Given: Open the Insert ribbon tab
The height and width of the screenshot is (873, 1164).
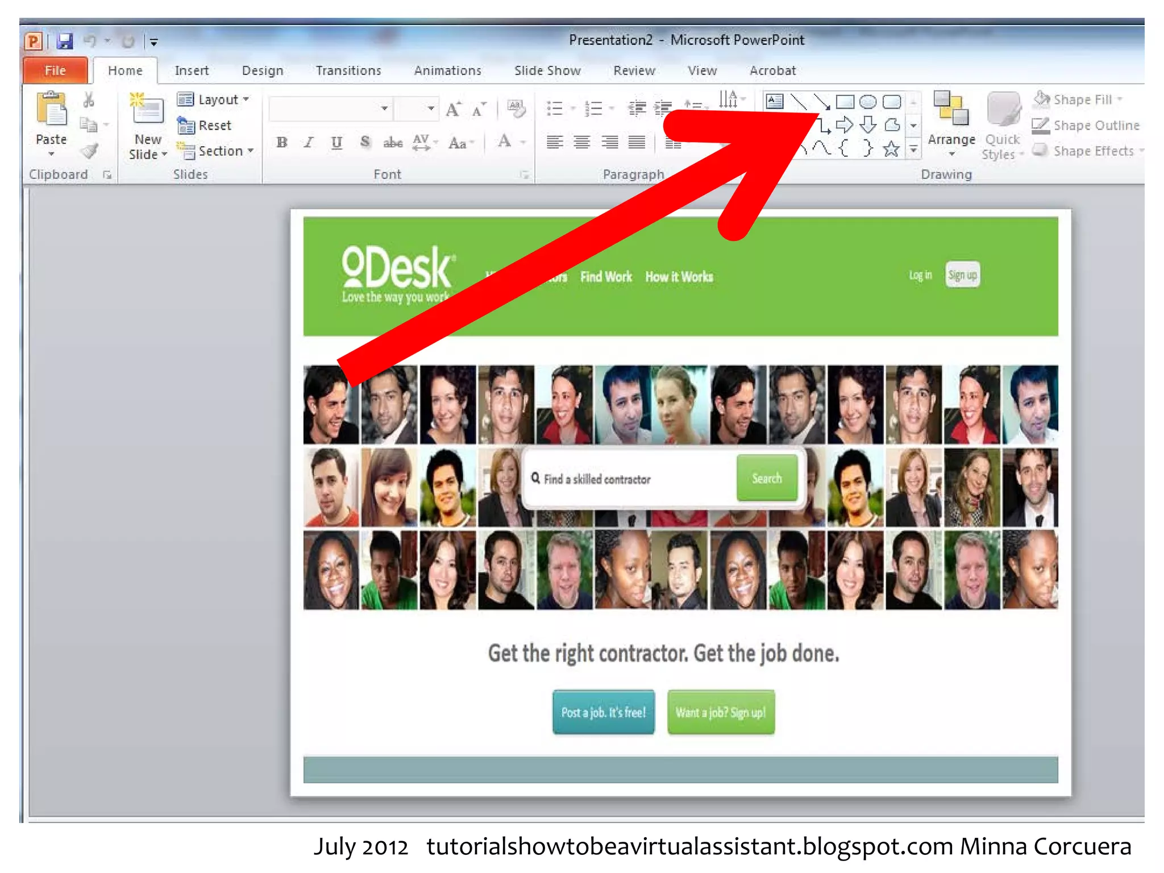Looking at the screenshot, I should (192, 70).
